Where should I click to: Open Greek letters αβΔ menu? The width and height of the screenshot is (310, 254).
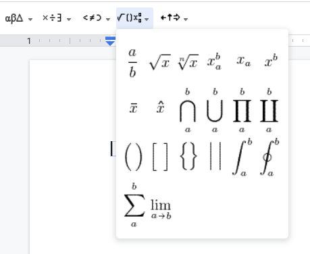(x=19, y=18)
